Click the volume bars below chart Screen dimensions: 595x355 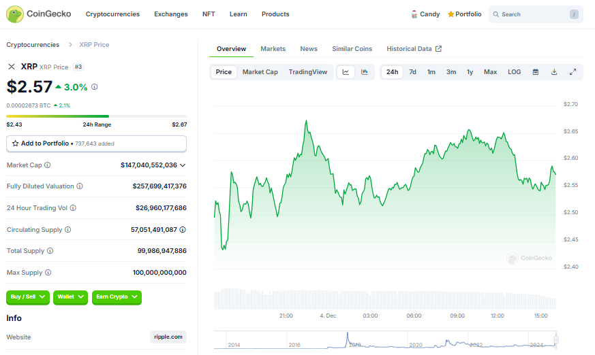(x=385, y=299)
